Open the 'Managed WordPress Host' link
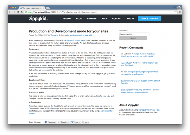This screenshot has height=135, width=190. 149,110
